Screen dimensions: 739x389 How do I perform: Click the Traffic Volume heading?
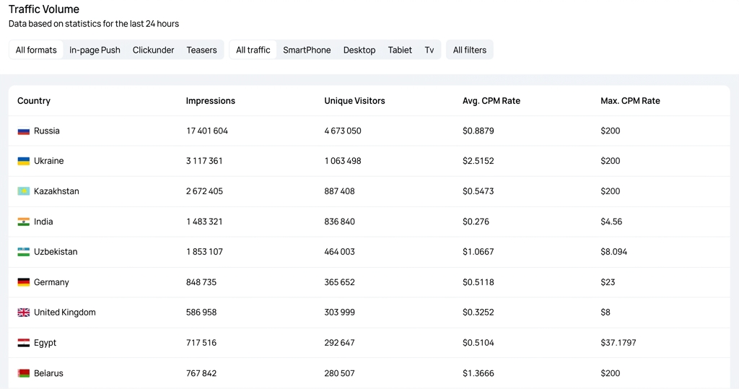tap(44, 9)
